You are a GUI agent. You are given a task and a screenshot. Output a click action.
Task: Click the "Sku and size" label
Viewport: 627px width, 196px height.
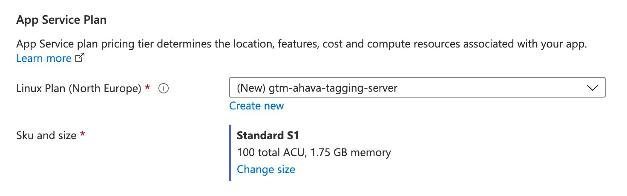(x=46, y=136)
